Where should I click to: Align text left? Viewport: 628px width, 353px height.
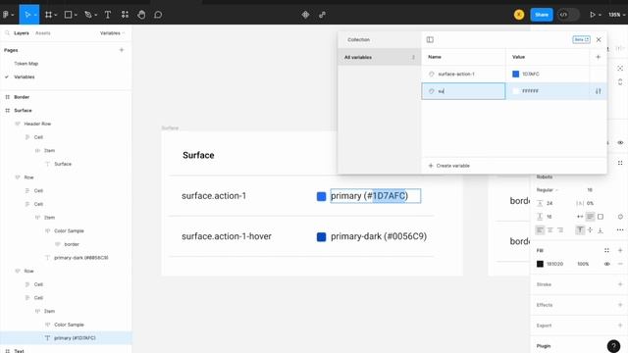(540, 230)
